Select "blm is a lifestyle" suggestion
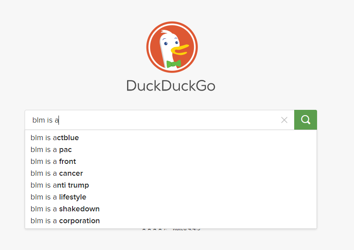 (58, 197)
